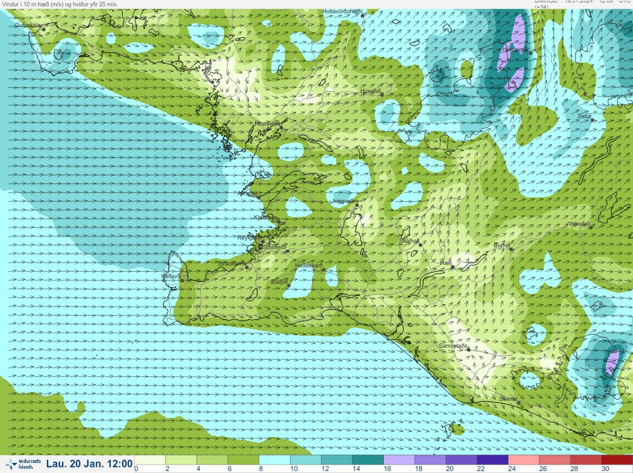Select the Bláfjöll station label

point(279,282)
